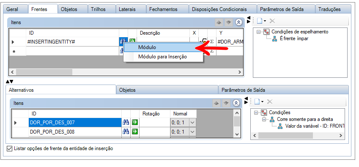The height and width of the screenshot is (167, 359).
Task: Click down arrow of lower grid scrollbar
Action: coord(237,134)
